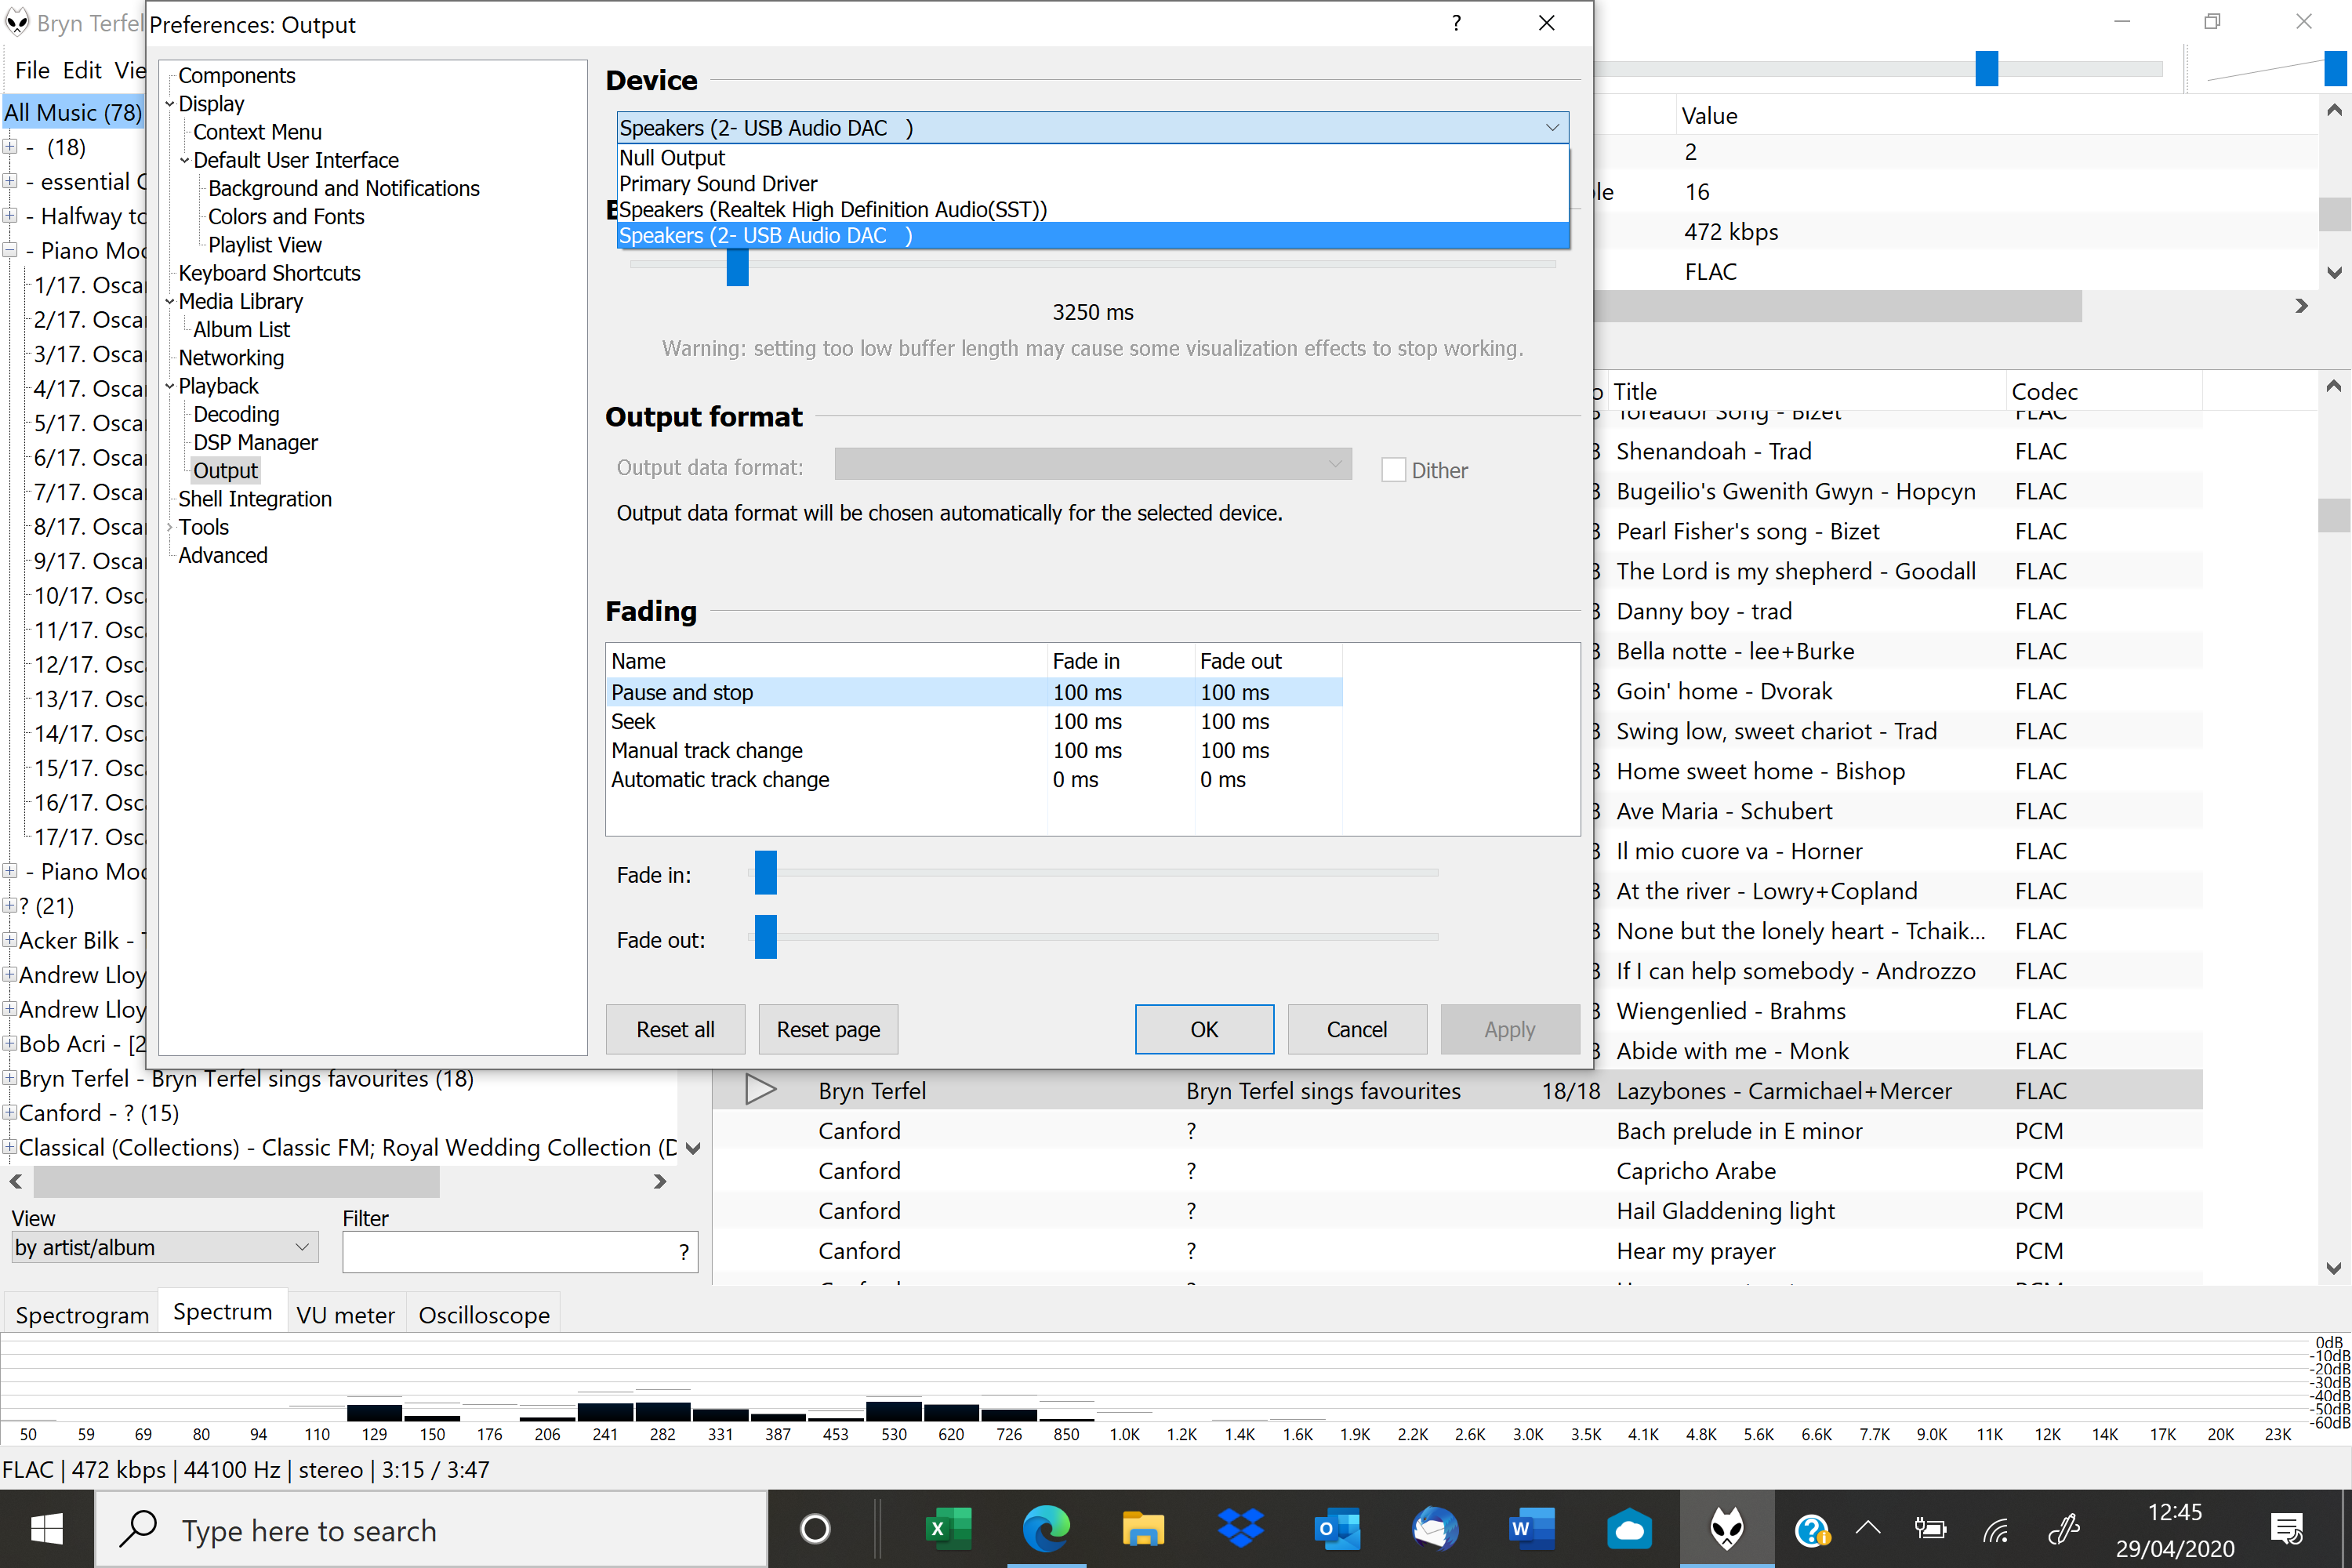Screen dimensions: 2352x1568
Task: Expand the Tools tree node
Action: tap(169, 527)
